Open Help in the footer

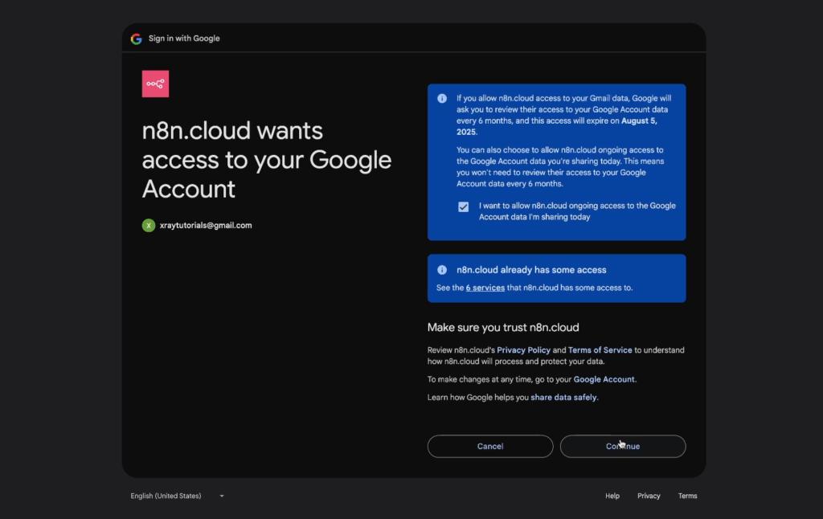(x=612, y=496)
